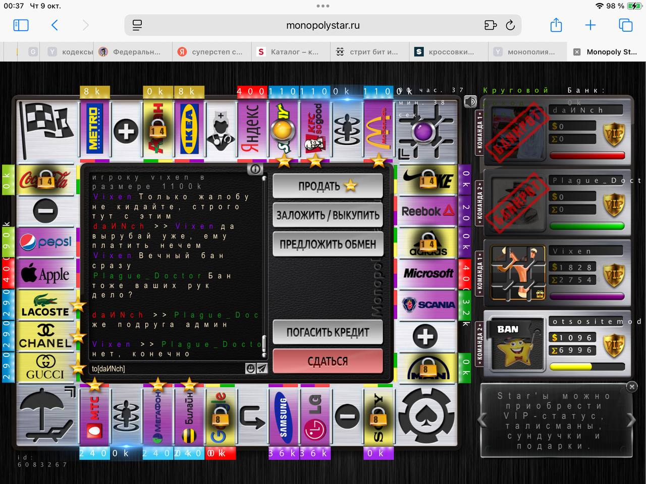Click the beach umbrella corner cell

[46, 415]
